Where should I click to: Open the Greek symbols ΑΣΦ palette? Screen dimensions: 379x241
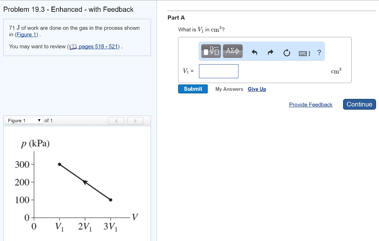pyautogui.click(x=232, y=51)
